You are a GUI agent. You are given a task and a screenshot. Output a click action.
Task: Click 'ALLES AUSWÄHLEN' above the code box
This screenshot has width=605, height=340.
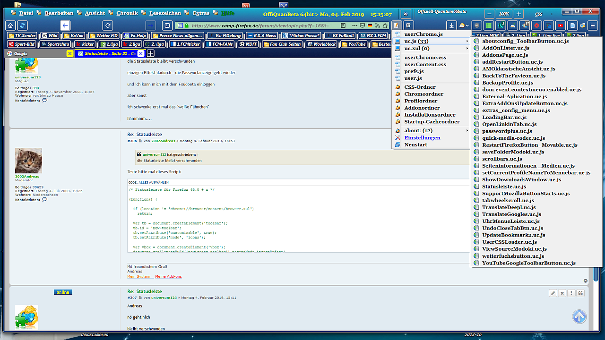click(154, 182)
